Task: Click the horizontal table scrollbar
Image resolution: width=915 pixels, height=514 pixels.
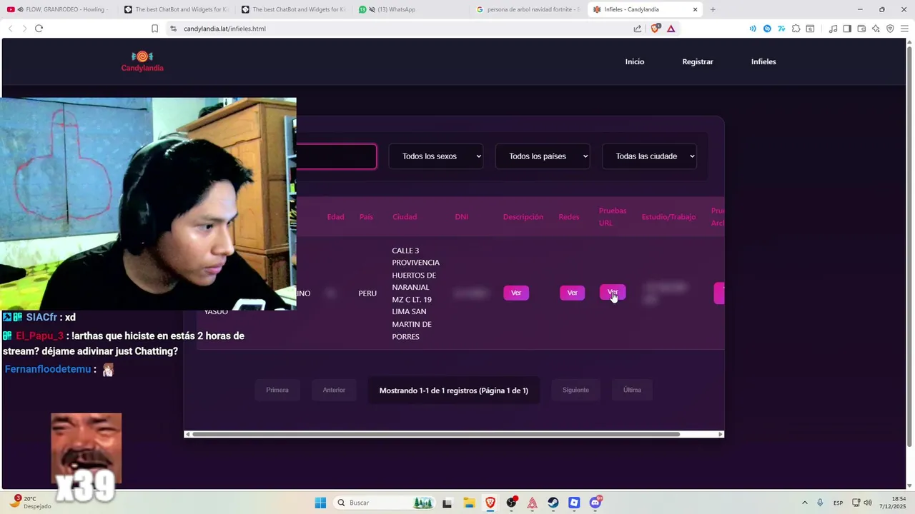Action: (436, 434)
